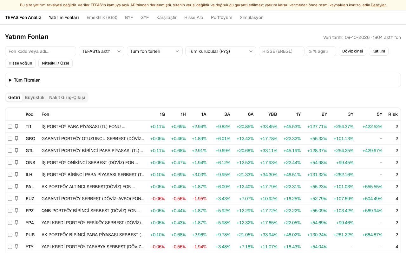Screen dimensions: 406x253
Task: Pin the ILH fund row
Action: tap(16, 175)
